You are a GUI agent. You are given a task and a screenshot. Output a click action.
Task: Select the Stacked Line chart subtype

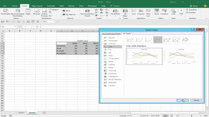pos(139,40)
